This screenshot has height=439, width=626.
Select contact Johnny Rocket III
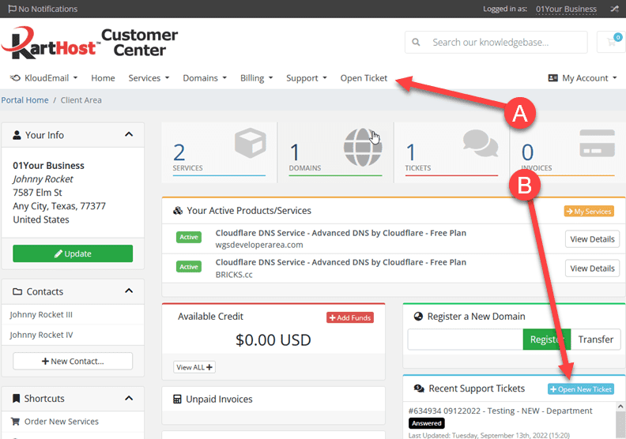point(41,314)
